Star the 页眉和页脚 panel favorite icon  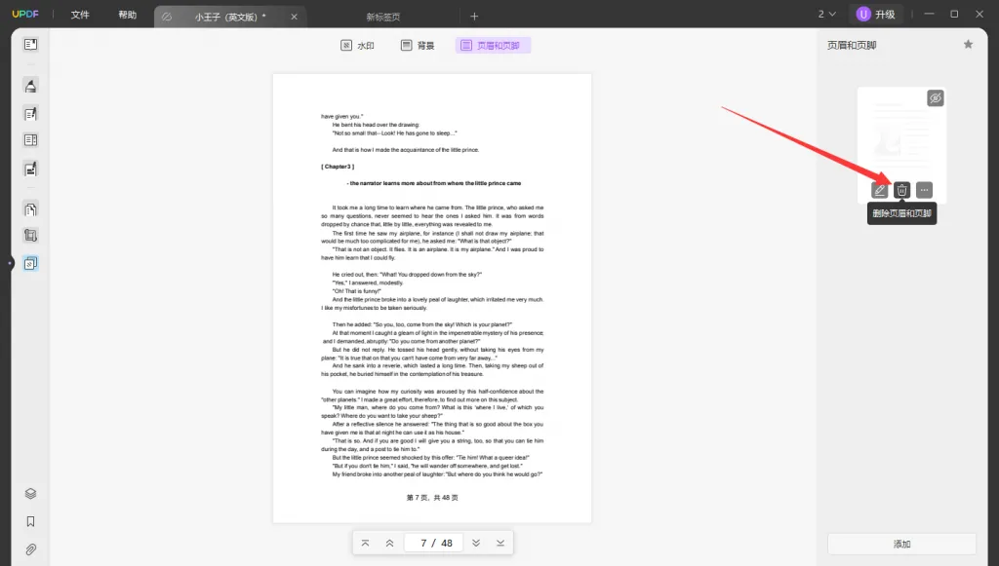(x=969, y=45)
